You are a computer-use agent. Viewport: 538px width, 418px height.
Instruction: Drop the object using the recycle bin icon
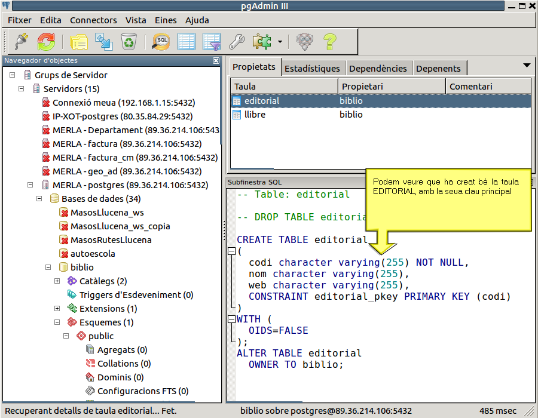pos(129,41)
